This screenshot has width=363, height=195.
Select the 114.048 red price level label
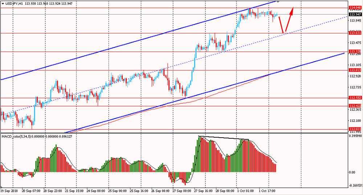pos(355,8)
